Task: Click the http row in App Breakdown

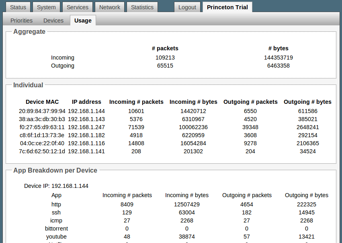Action: [x=56, y=204]
